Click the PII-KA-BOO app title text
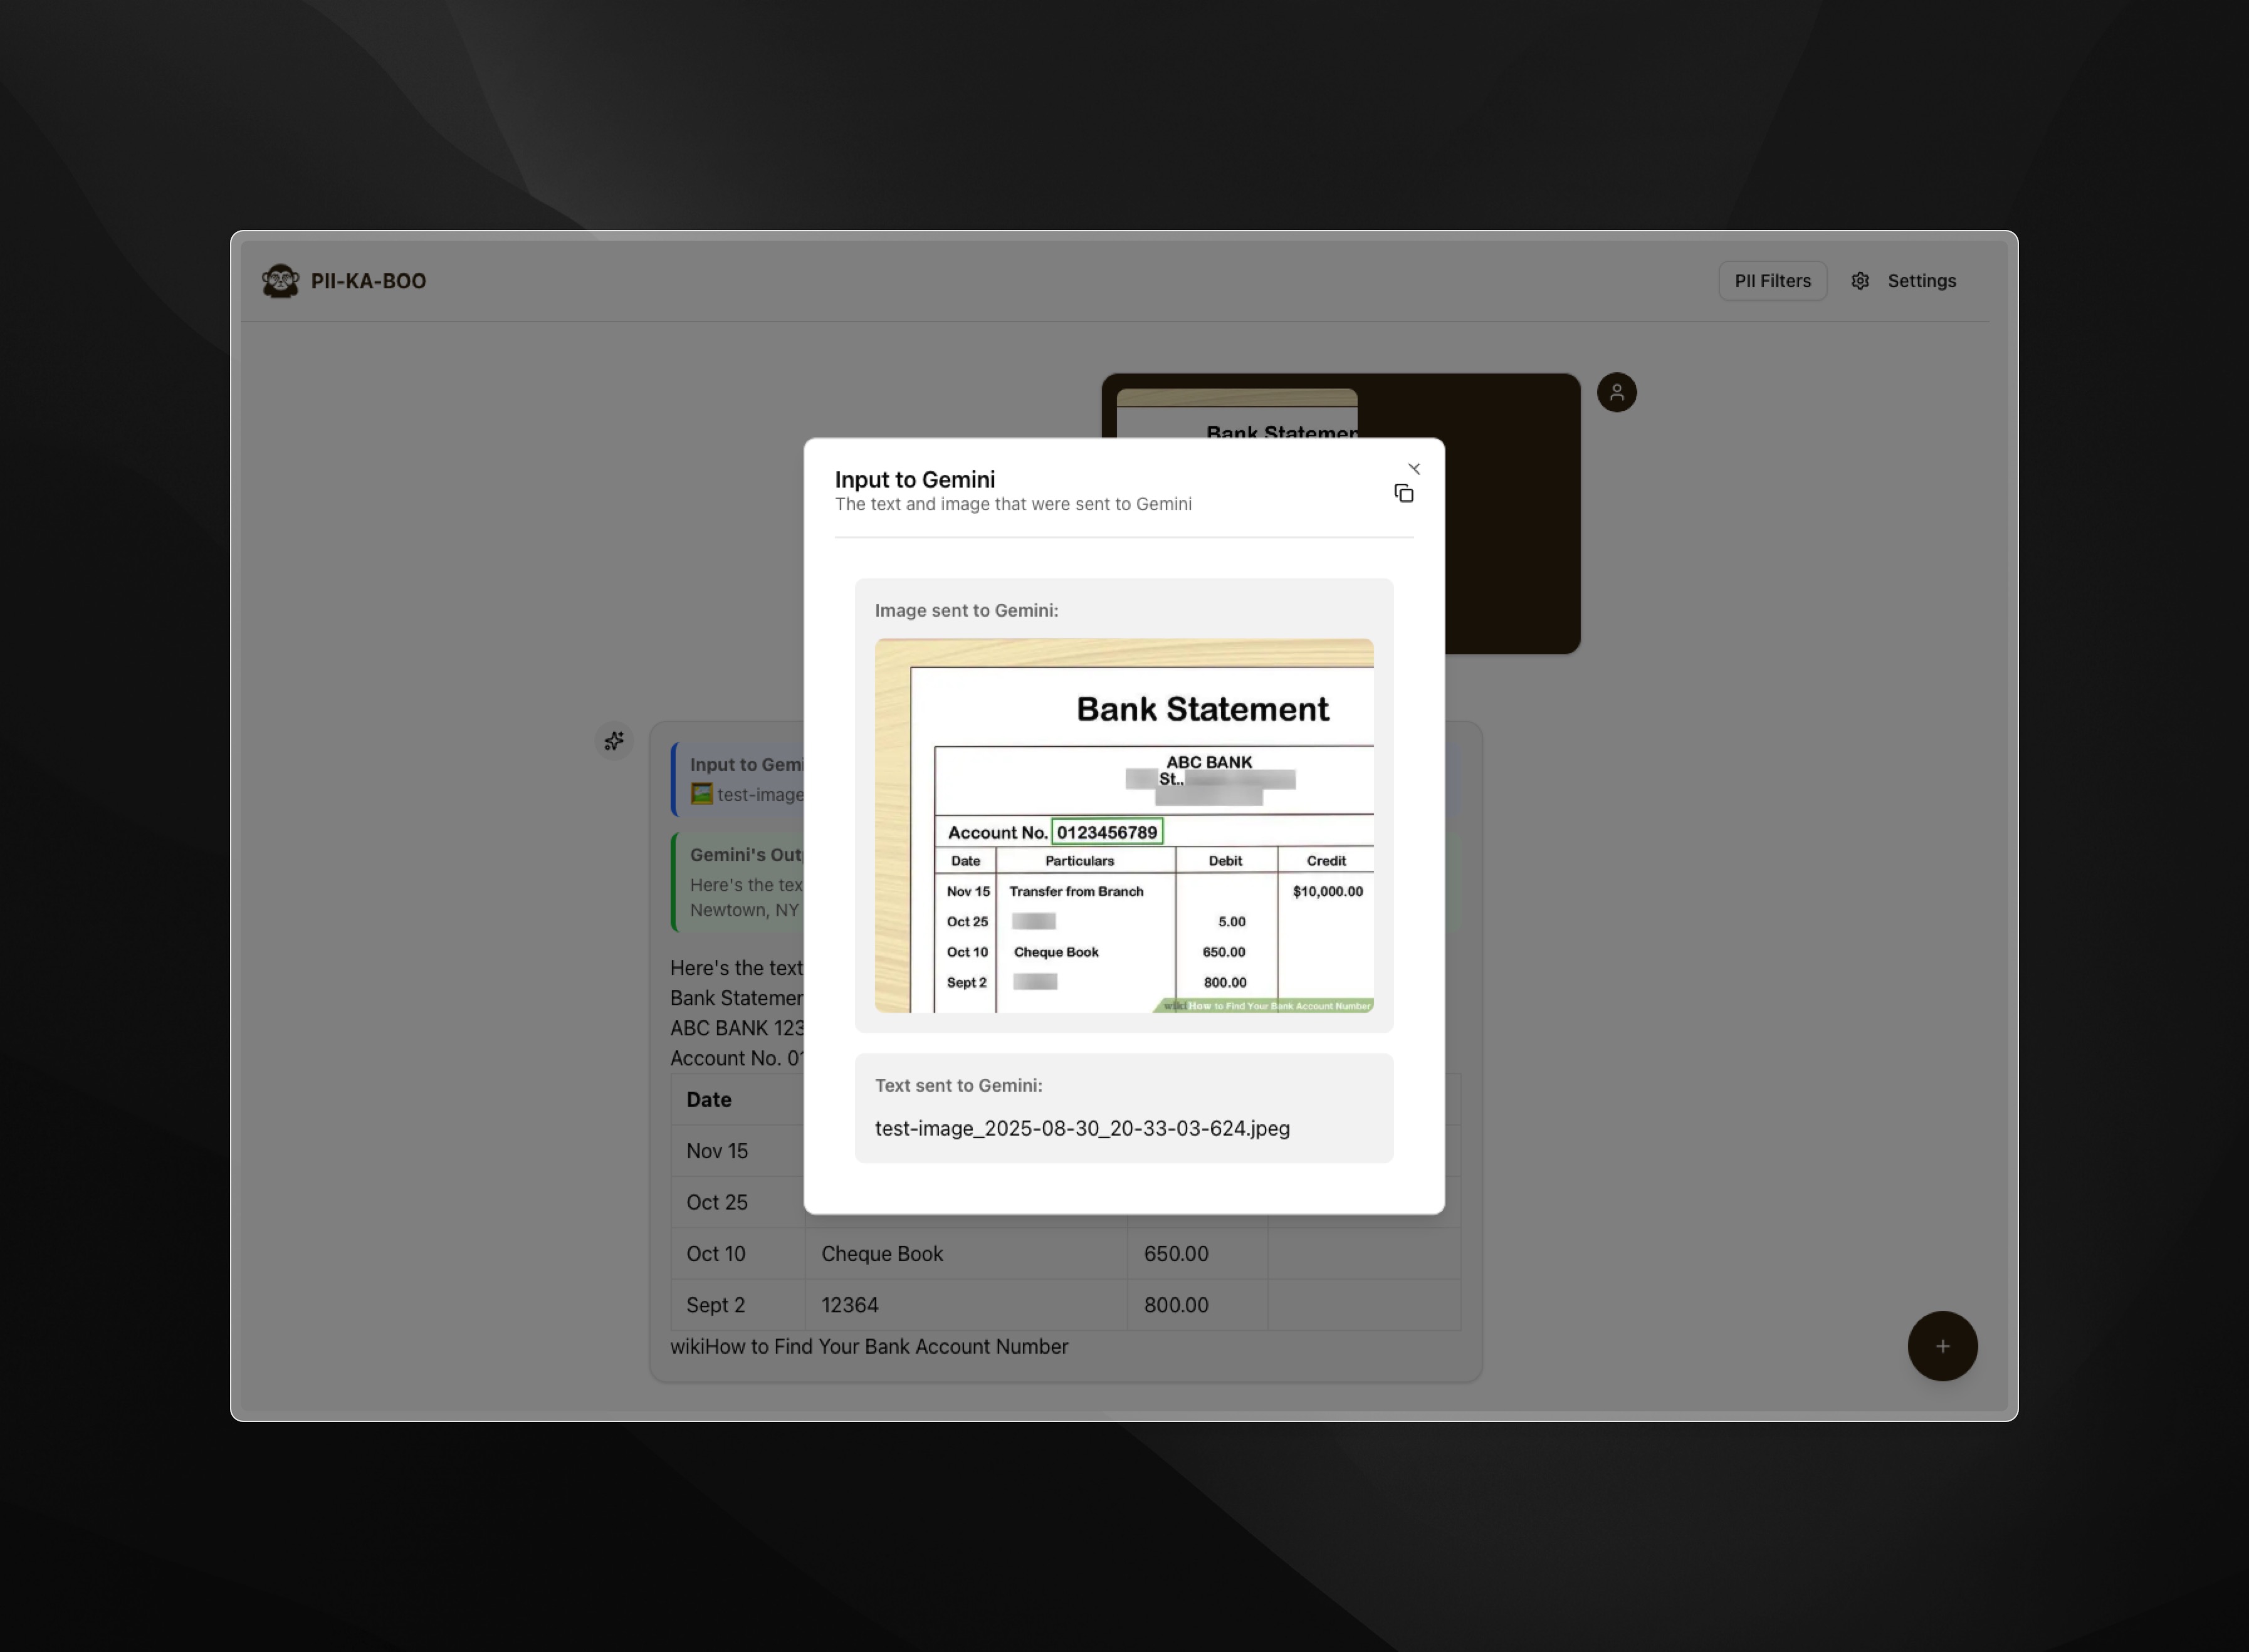This screenshot has height=1652, width=2249. click(368, 281)
